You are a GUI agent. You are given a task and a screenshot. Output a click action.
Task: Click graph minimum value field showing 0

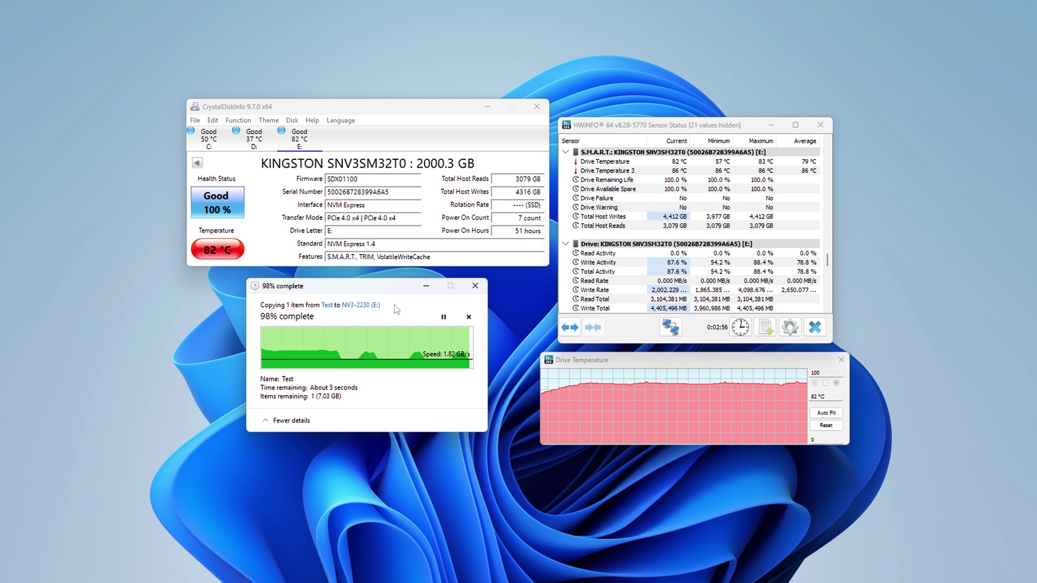point(826,439)
